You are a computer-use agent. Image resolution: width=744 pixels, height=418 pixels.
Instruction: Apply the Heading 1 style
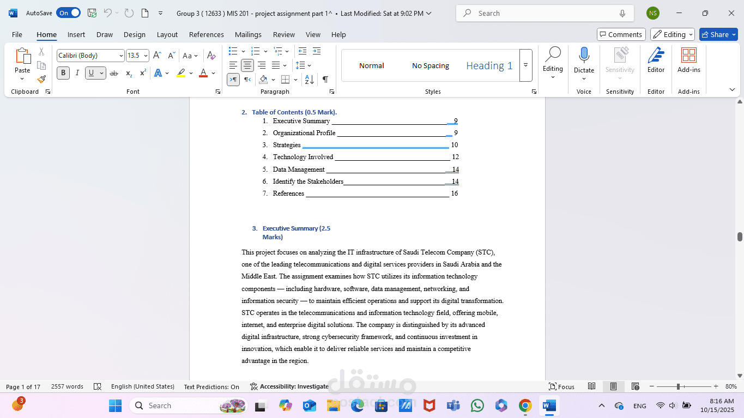click(489, 65)
